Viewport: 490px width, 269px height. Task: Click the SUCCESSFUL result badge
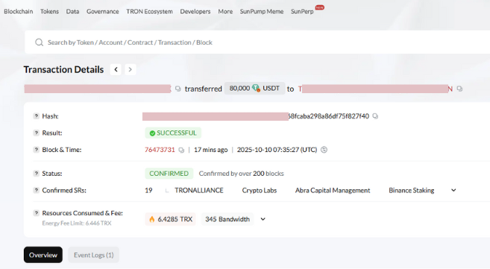[173, 133]
